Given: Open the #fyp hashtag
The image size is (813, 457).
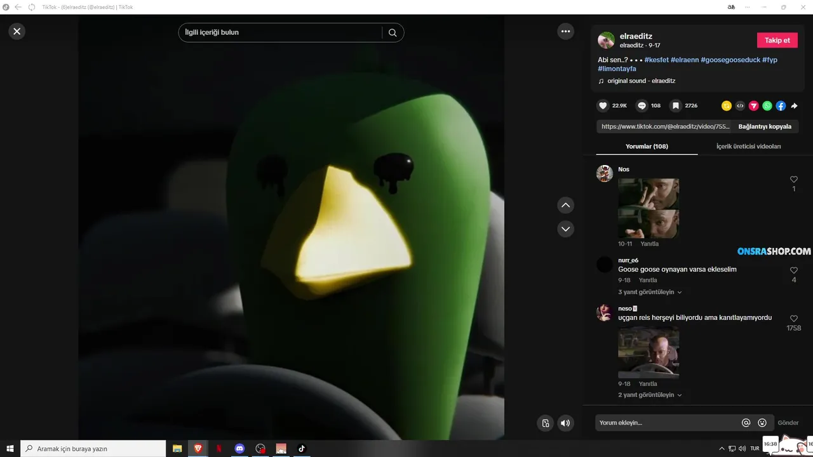Looking at the screenshot, I should pos(770,60).
